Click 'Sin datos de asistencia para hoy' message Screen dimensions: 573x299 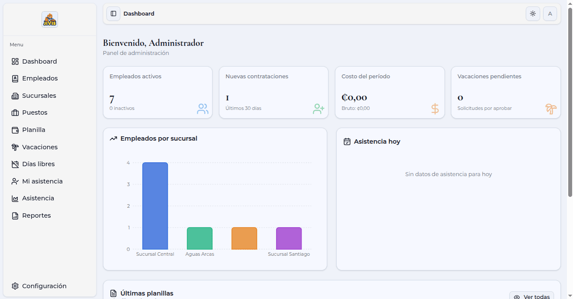(448, 174)
